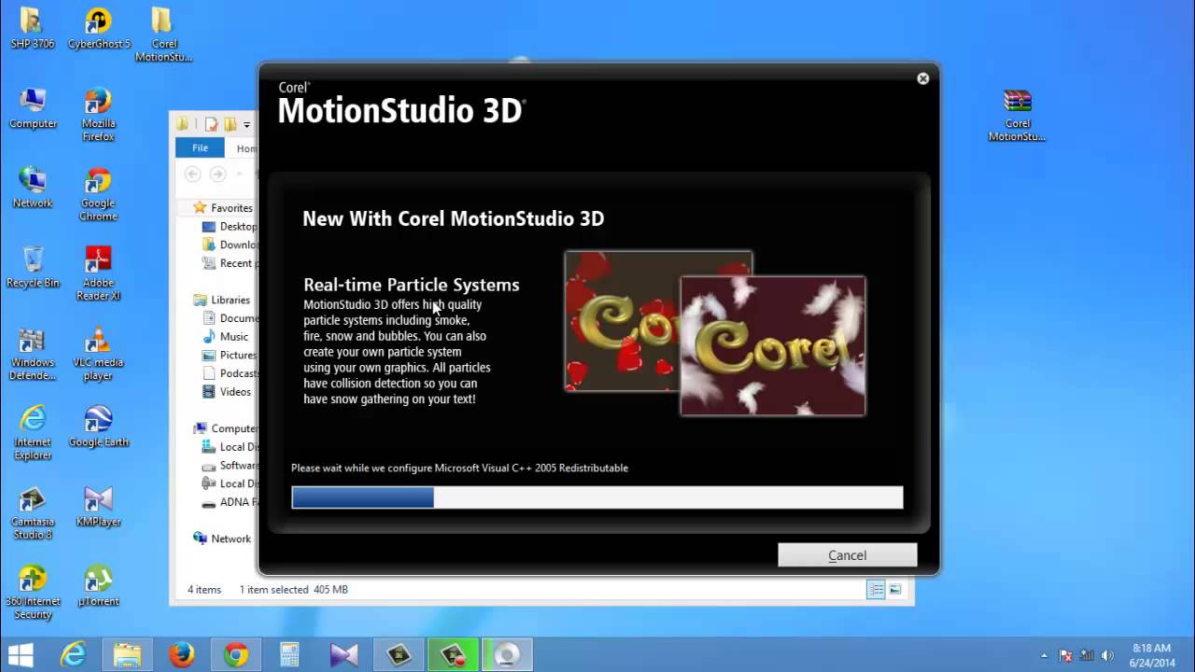Select the Internet Explorer desktop shortcut
The image size is (1195, 672).
pos(33,433)
